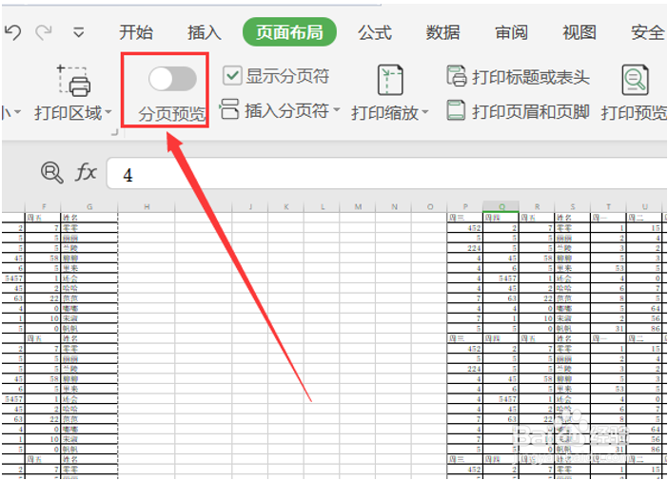Click the 插入分页符 text label
This screenshot has width=668, height=480.
(286, 110)
